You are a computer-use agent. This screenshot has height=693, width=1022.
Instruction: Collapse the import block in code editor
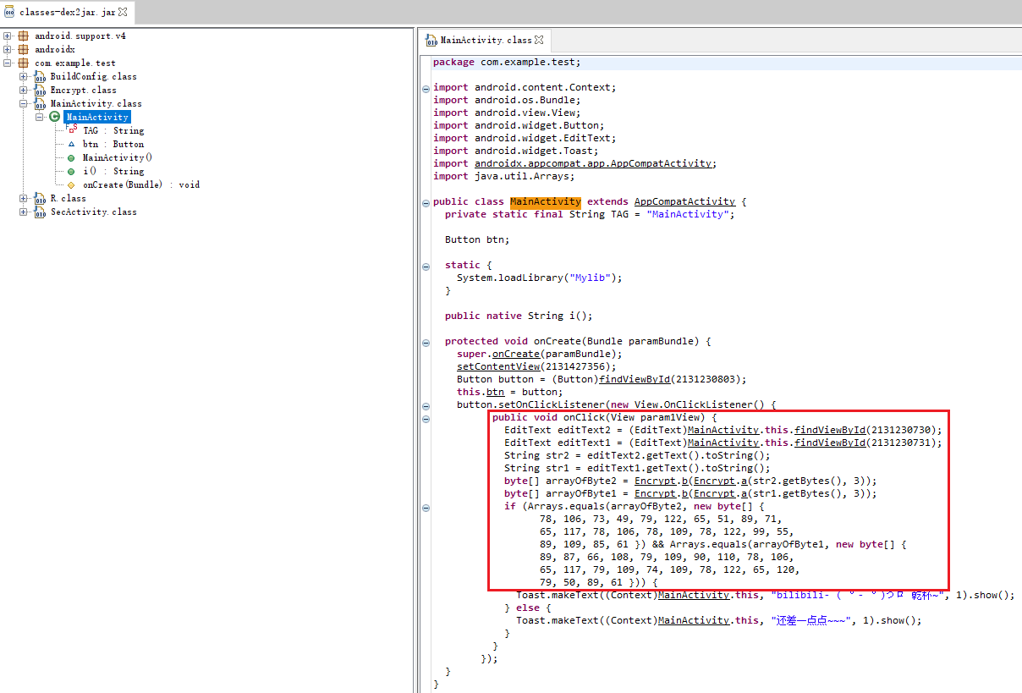(426, 88)
